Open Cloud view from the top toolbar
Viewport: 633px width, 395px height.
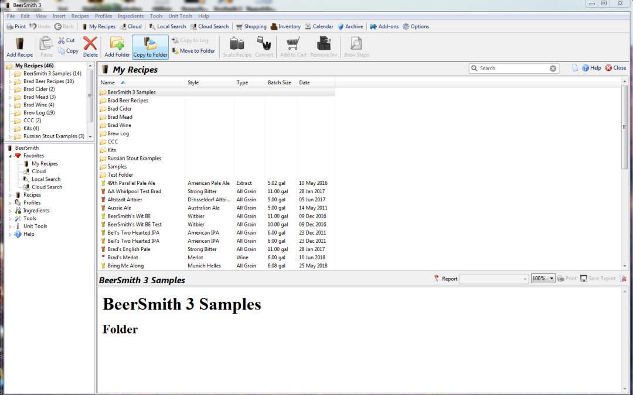130,26
